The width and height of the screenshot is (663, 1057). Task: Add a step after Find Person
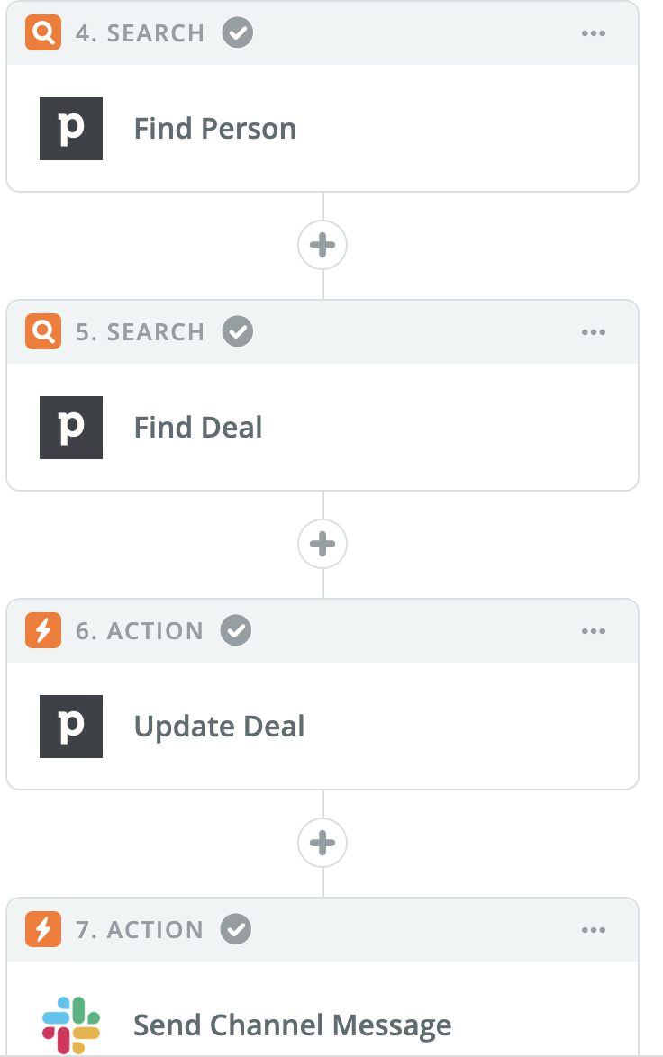322,245
